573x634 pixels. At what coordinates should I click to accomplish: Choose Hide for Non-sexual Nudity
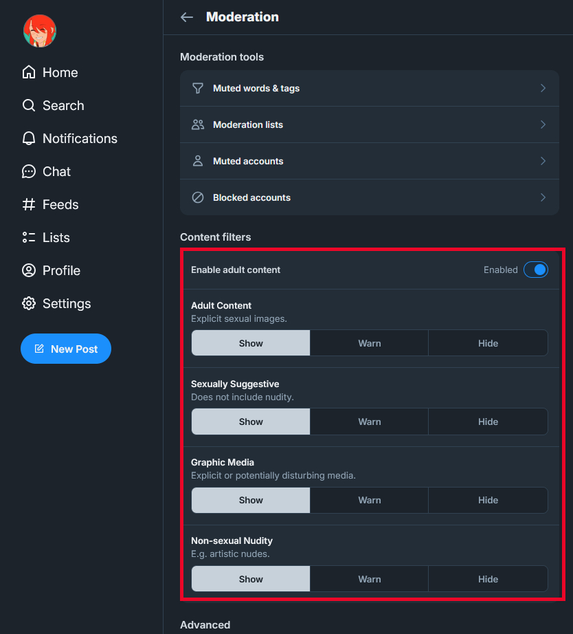(x=488, y=579)
